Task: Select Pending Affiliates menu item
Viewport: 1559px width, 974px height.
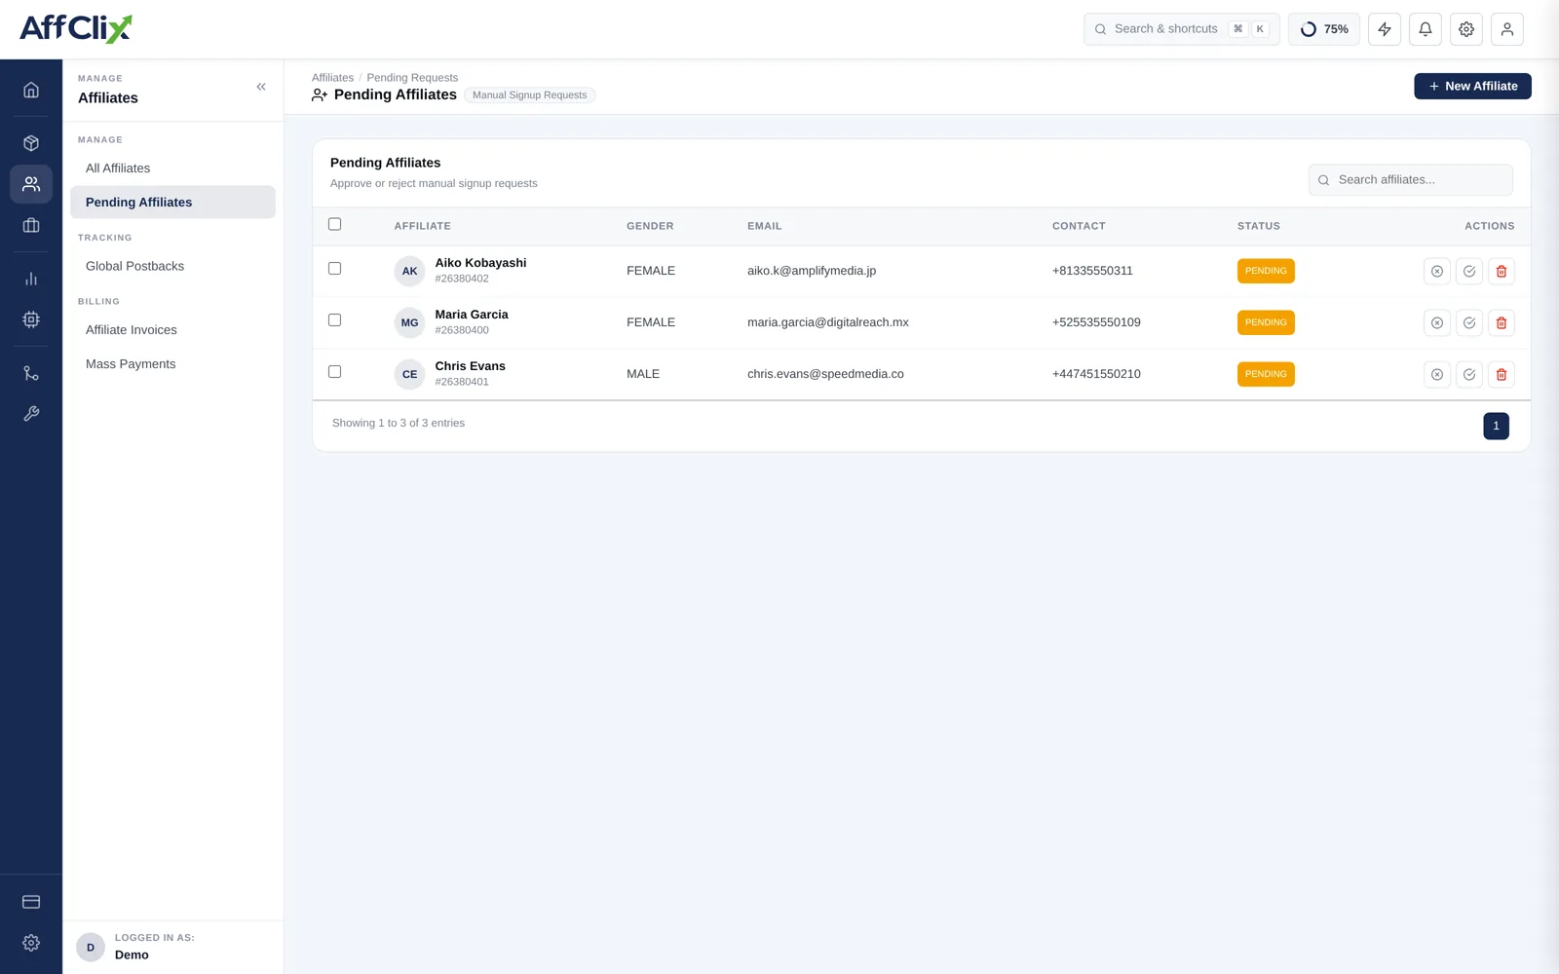Action: (172, 203)
